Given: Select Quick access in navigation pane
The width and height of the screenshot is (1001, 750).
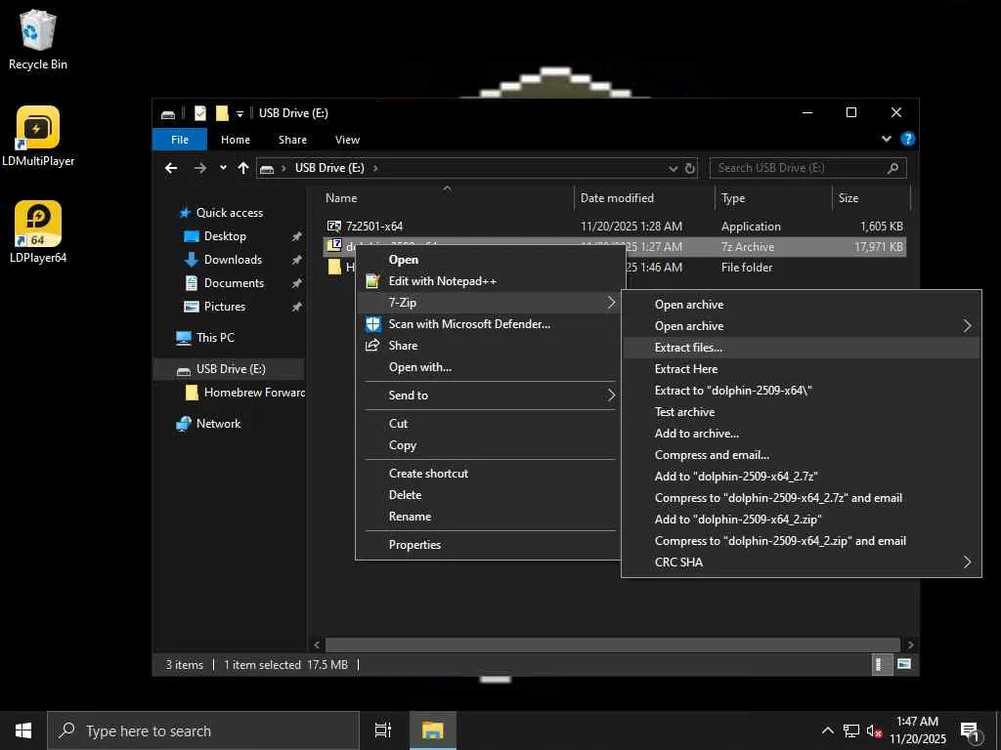Looking at the screenshot, I should (x=229, y=212).
